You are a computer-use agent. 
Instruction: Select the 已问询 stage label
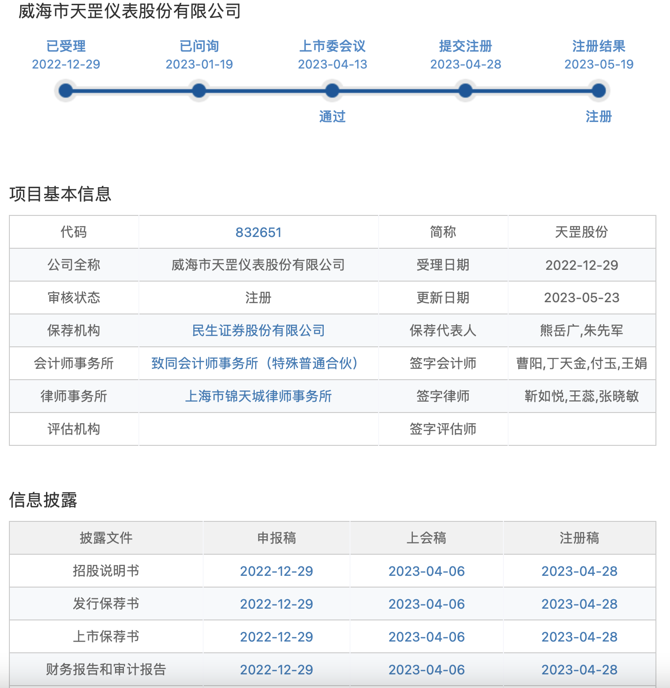click(x=199, y=46)
